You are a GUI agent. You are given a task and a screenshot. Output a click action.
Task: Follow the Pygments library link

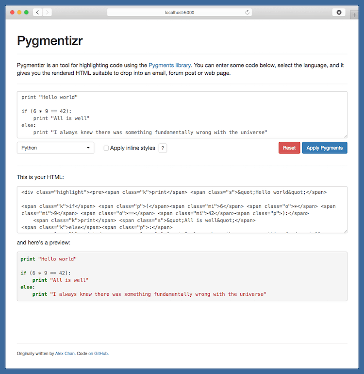coord(169,66)
